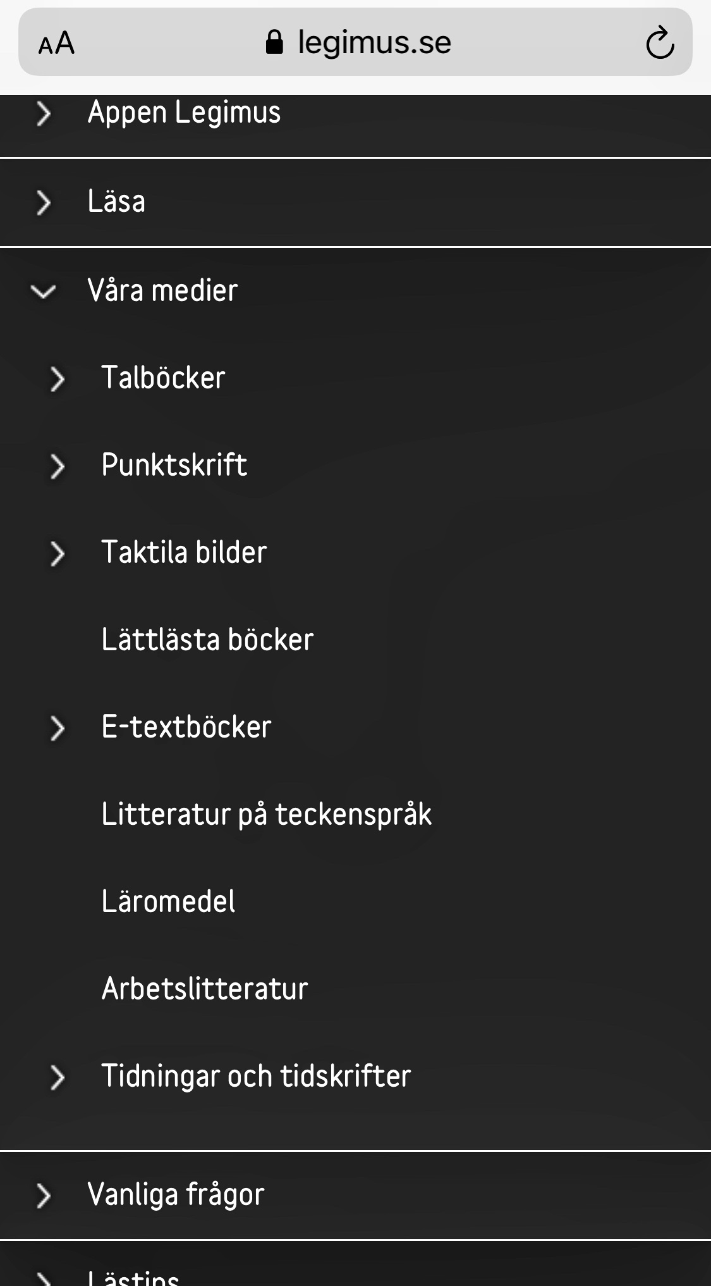Select the Punktskrift menu item
711x1286 pixels.
(174, 465)
